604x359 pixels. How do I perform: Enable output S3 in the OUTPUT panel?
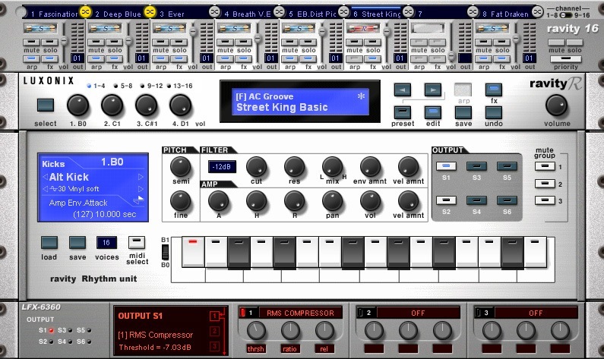click(476, 166)
